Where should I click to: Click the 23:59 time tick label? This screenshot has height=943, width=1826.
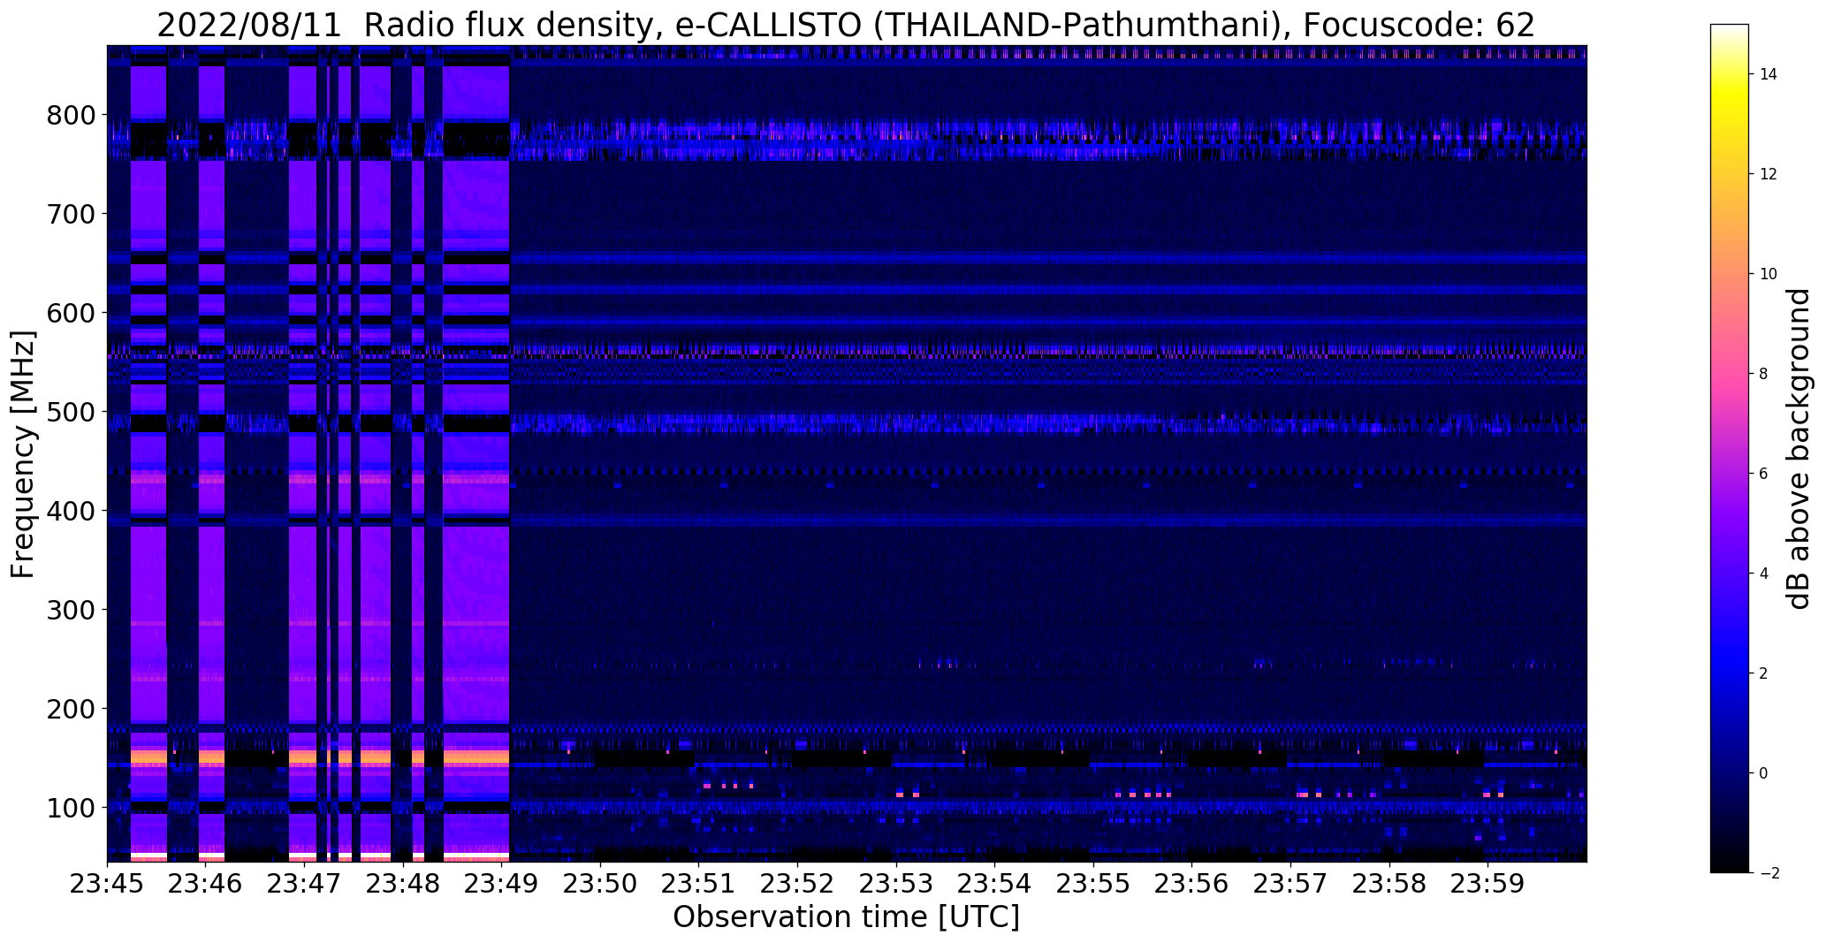pos(1487,884)
